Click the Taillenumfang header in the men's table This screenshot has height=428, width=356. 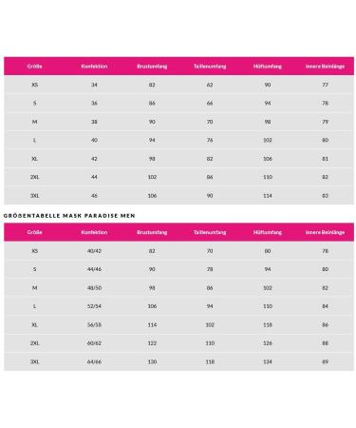coord(210,232)
